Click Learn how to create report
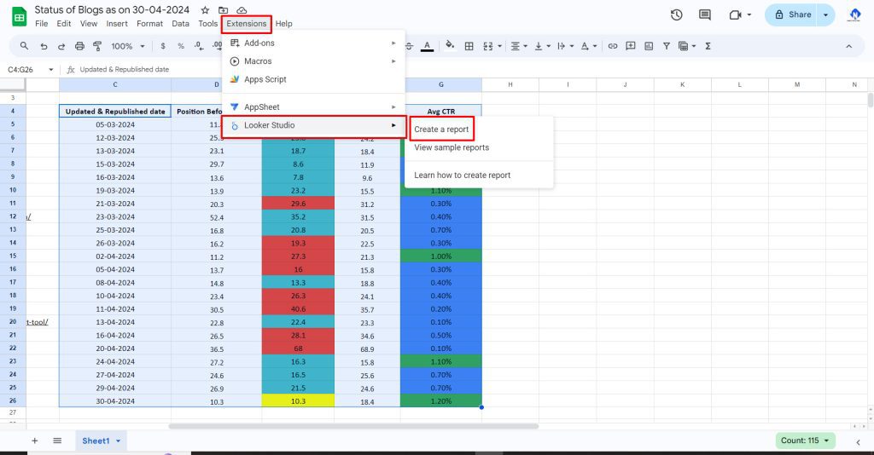Screen dimensions: 874x455 (x=462, y=176)
